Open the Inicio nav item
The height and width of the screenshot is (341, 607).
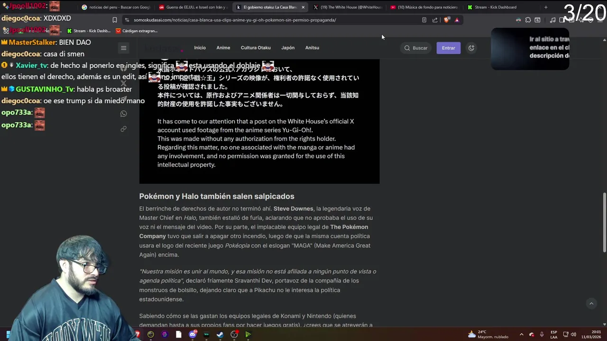(200, 48)
